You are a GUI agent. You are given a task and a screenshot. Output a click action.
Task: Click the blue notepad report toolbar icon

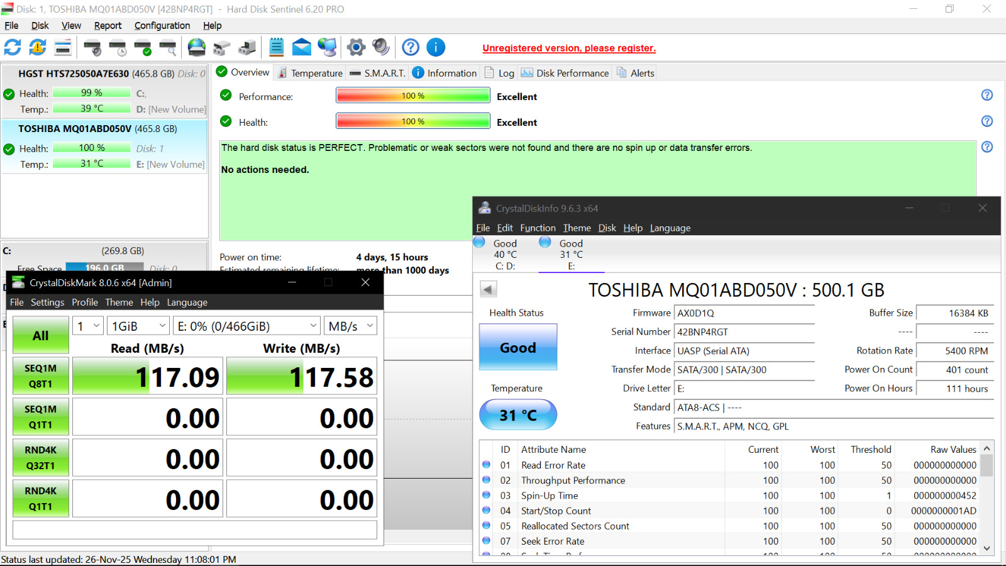coord(277,47)
